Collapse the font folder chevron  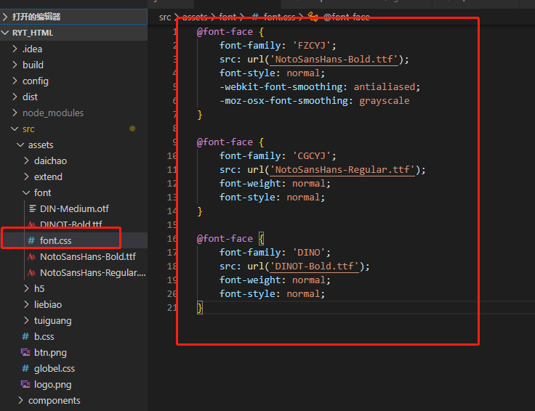[26, 192]
